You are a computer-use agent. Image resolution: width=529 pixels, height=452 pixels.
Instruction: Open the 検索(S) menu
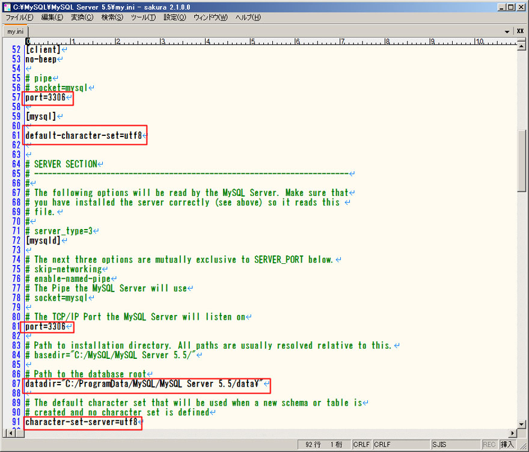point(112,17)
